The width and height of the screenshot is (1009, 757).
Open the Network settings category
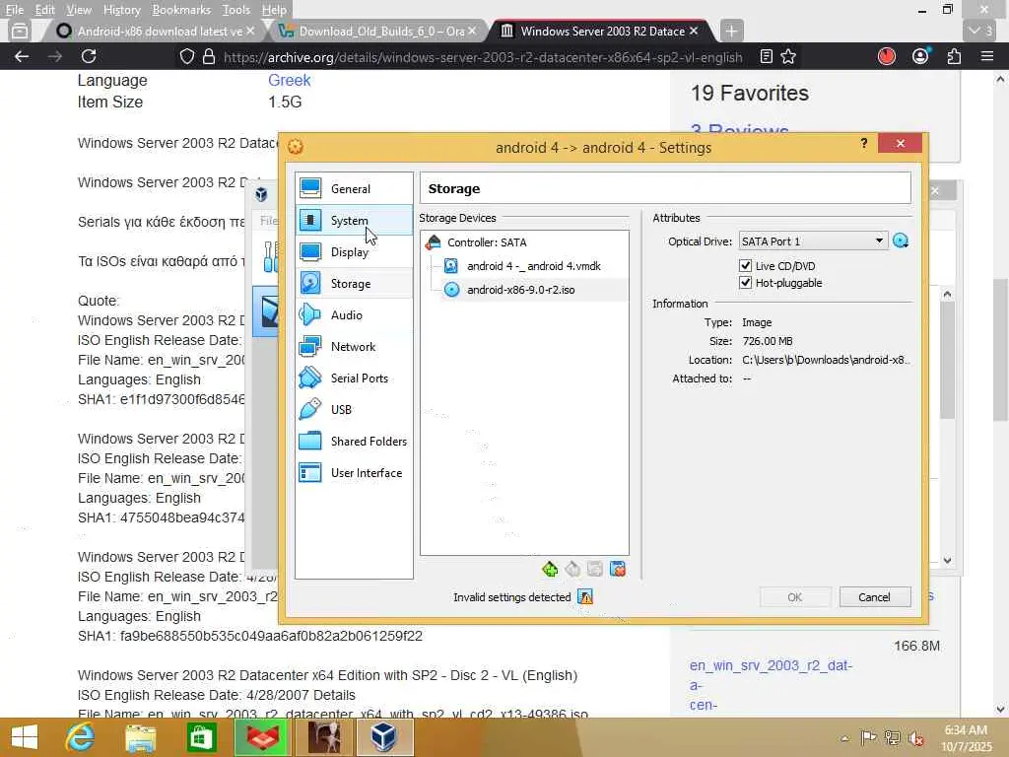(x=354, y=346)
